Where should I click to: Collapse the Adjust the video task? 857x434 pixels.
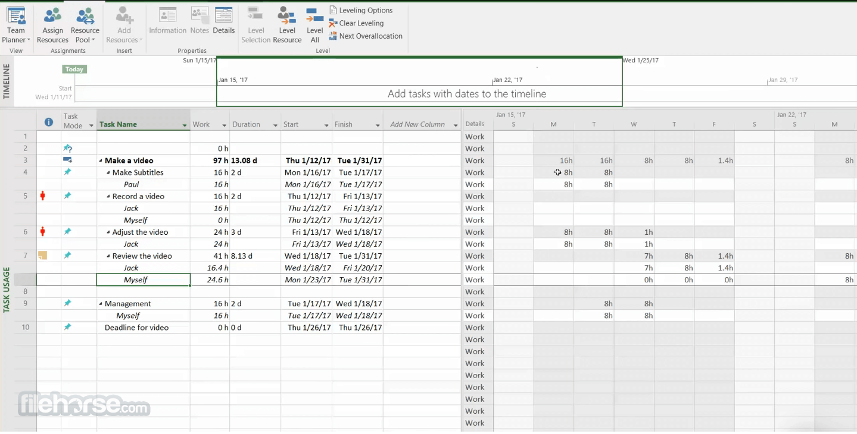108,232
